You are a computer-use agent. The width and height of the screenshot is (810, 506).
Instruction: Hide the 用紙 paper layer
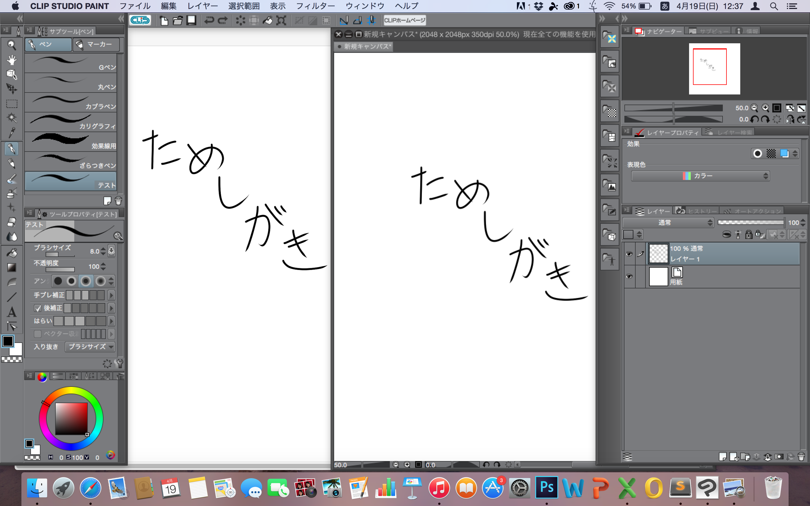(629, 276)
